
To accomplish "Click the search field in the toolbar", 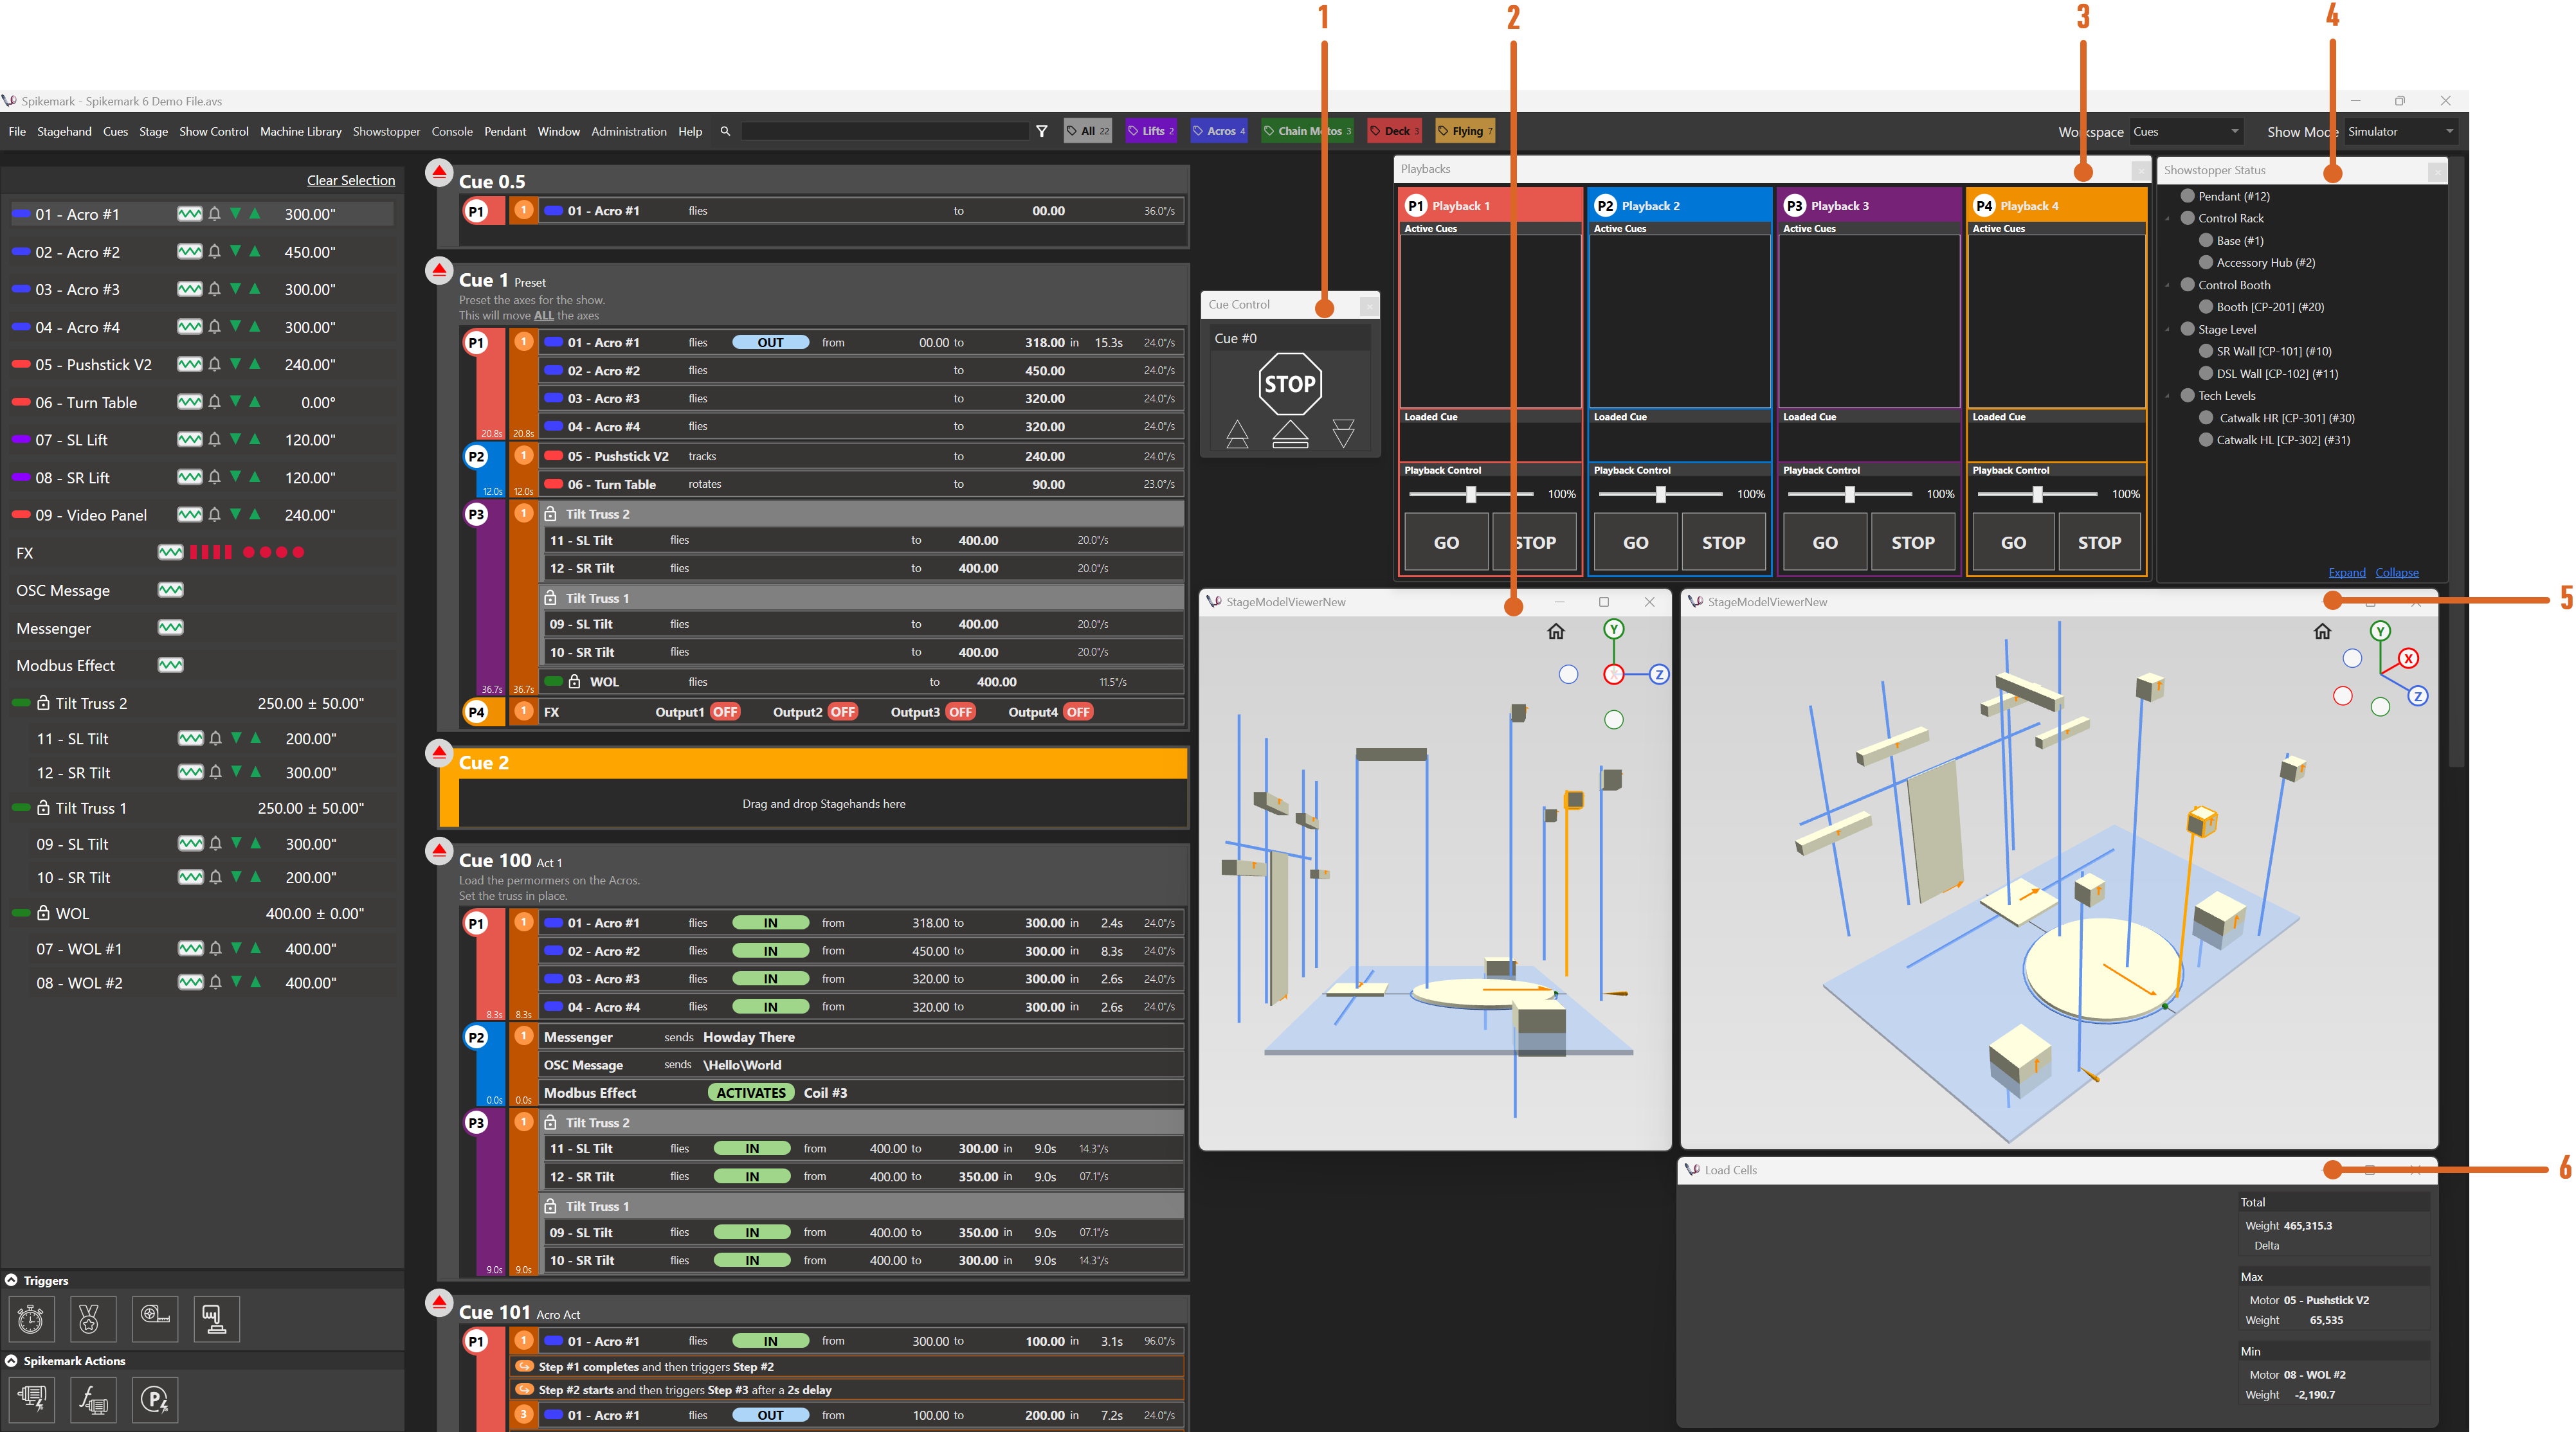I will [x=886, y=131].
